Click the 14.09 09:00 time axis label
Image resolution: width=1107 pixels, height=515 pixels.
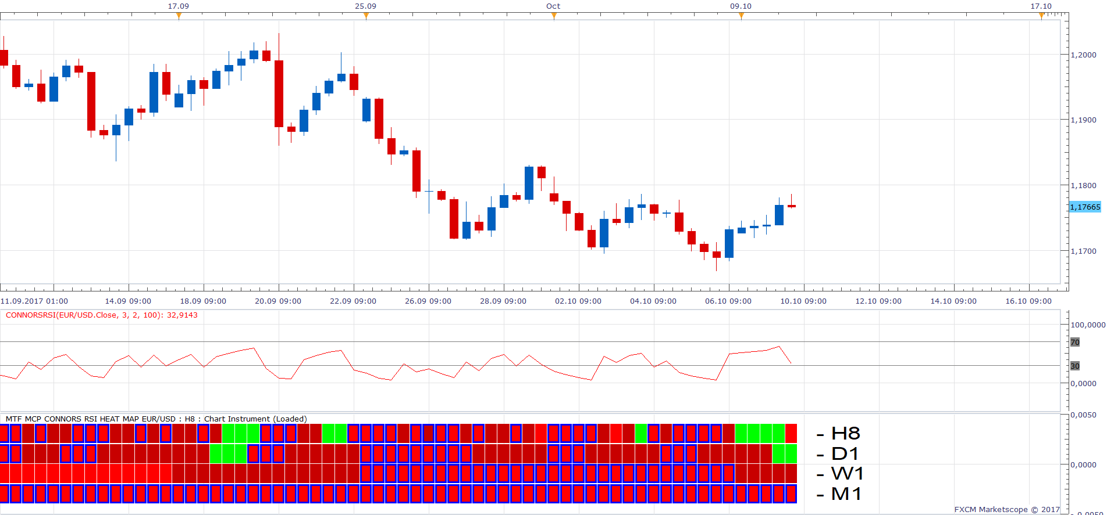click(x=128, y=301)
